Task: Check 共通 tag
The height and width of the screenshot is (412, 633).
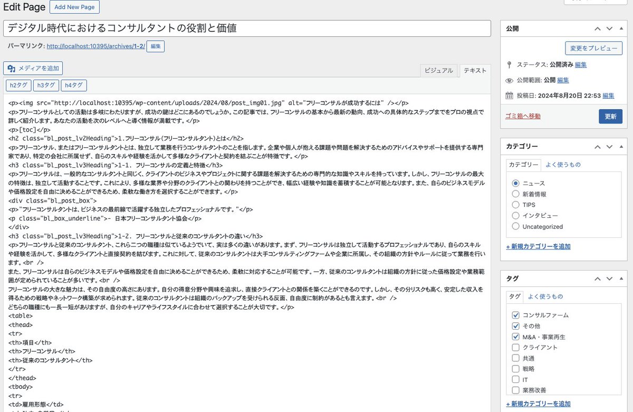Action: (x=515, y=358)
